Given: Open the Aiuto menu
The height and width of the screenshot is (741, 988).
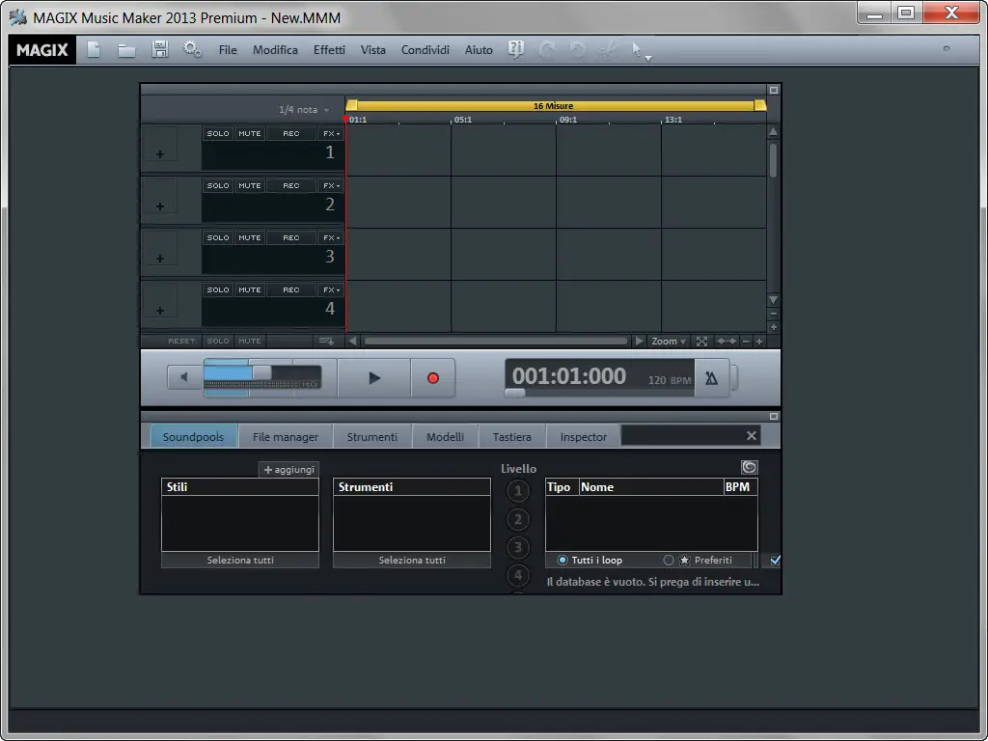Looking at the screenshot, I should click(x=479, y=50).
